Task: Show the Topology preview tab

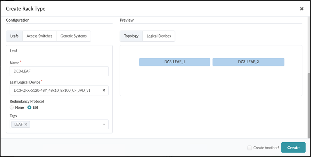Action: point(131,36)
